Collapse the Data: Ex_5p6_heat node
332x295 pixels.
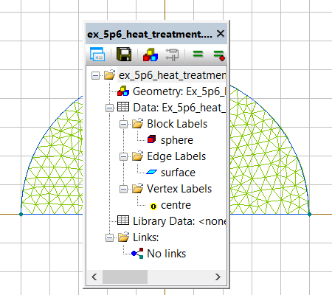[x=109, y=108]
